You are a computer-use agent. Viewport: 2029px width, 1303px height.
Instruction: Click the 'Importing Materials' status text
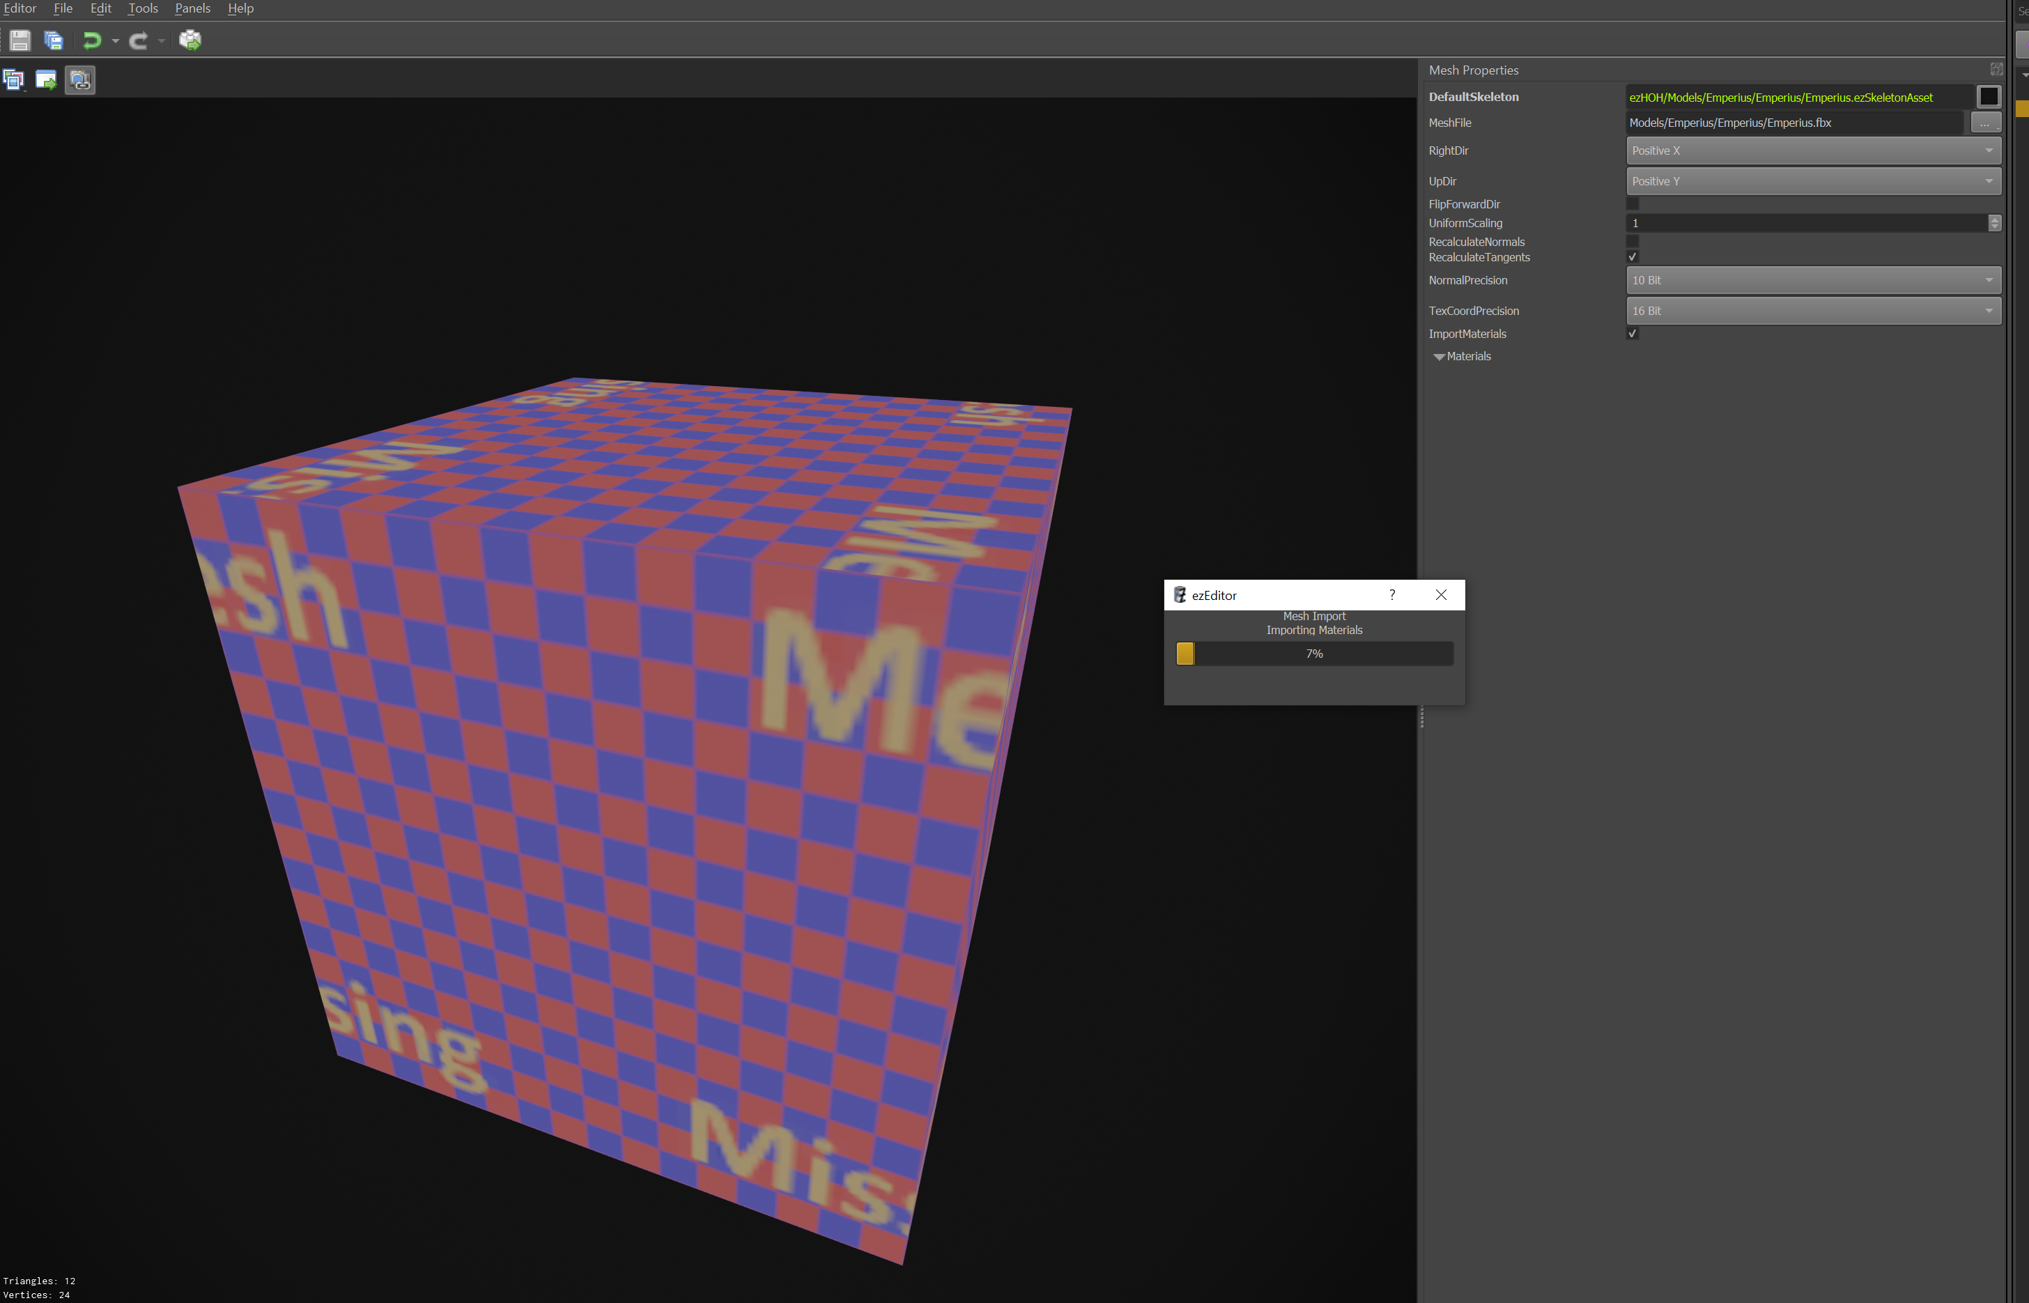(x=1314, y=631)
